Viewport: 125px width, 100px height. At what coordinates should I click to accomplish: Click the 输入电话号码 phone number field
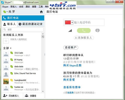89,22
